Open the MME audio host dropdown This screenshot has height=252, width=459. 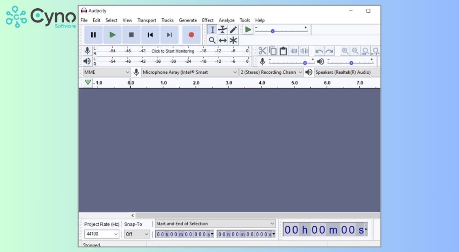pos(106,72)
